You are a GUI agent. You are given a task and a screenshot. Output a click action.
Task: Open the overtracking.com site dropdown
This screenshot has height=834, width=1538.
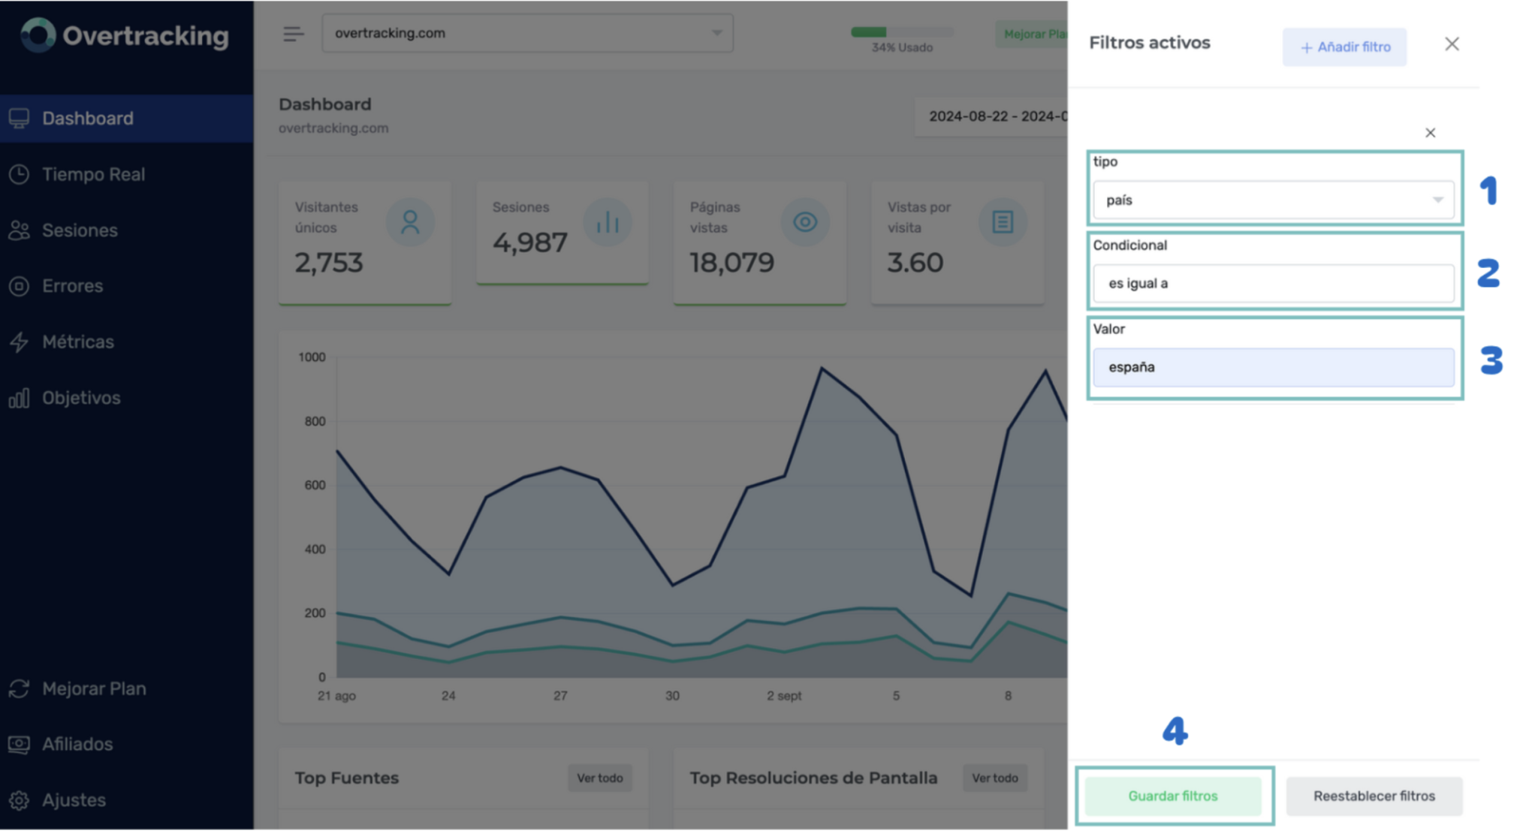pyautogui.click(x=527, y=33)
